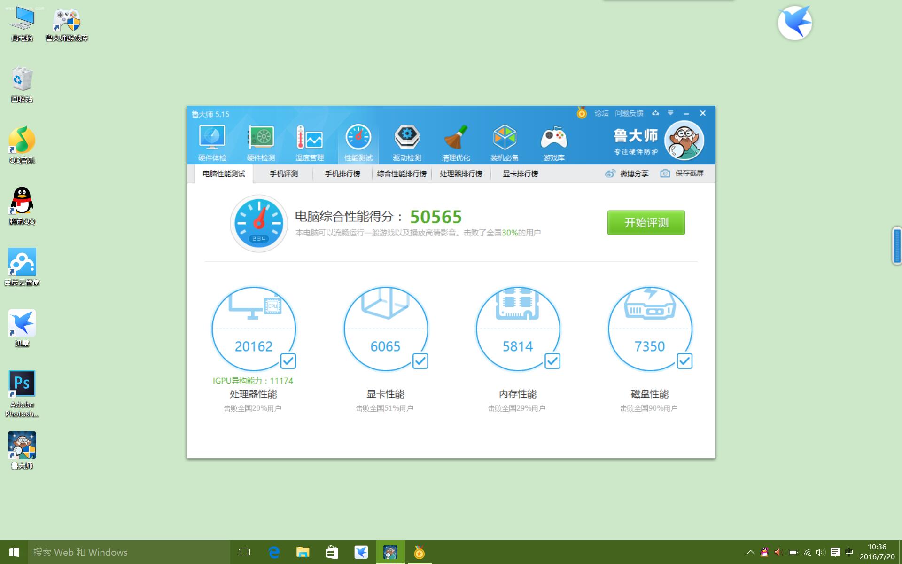
Task: Open 装机必备 essential software cube
Action: tap(505, 143)
